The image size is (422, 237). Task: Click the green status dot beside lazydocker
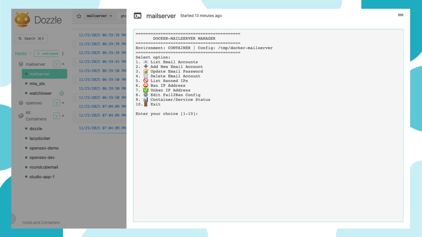[x=26, y=138]
